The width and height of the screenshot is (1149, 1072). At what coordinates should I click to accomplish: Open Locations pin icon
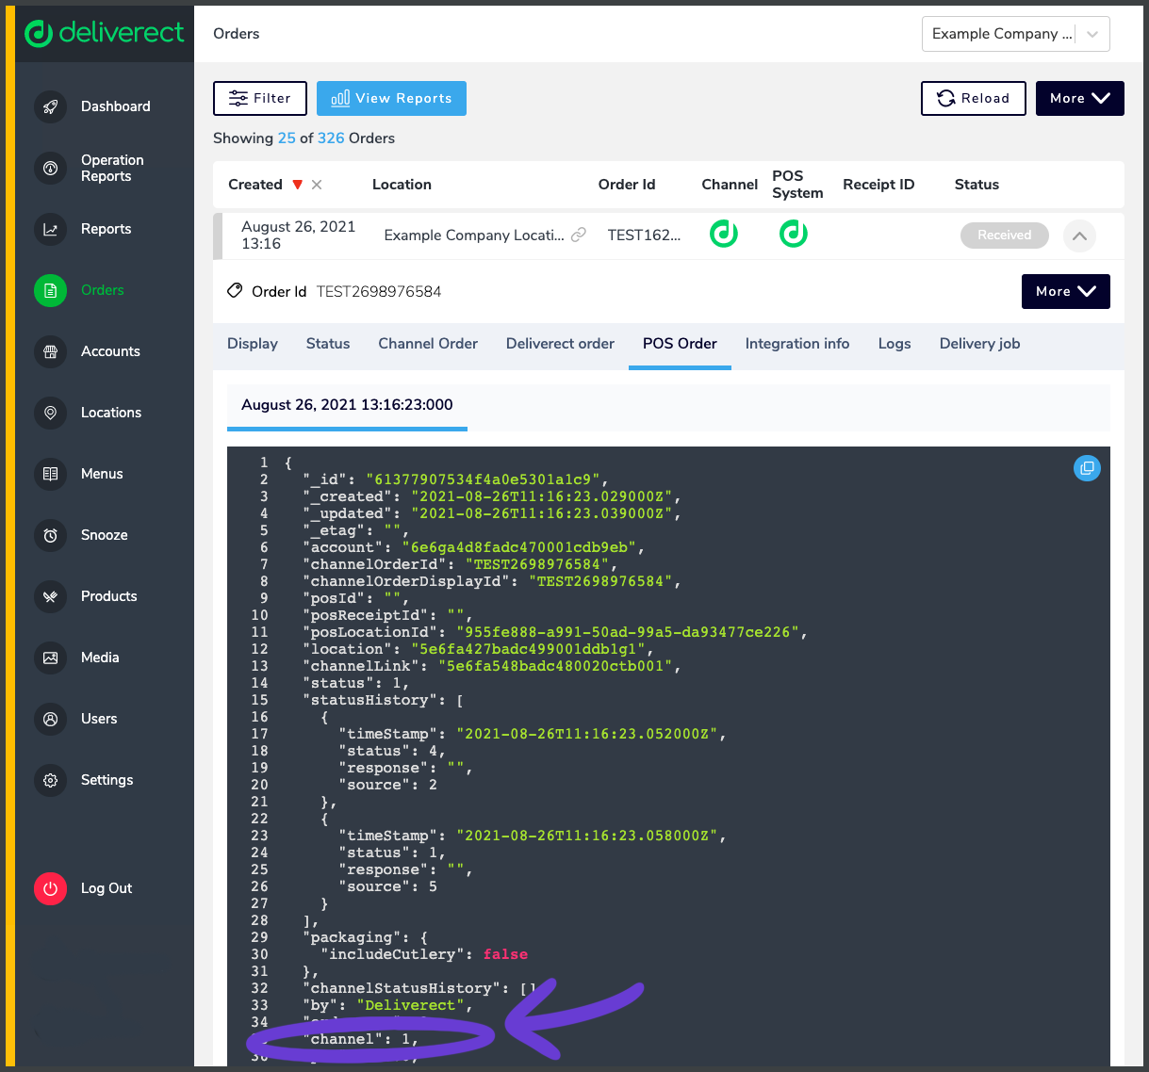[51, 413]
